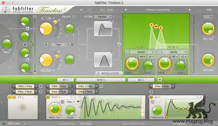Screen dimensions: 218x126
Task: Click the DRY MIX knob
Action: (208, 29)
